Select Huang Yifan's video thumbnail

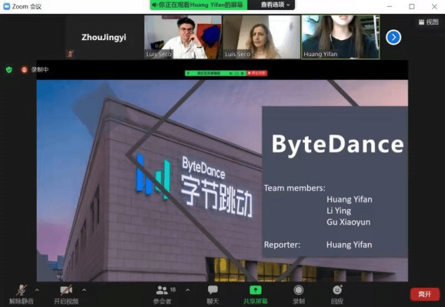pyautogui.click(x=340, y=37)
